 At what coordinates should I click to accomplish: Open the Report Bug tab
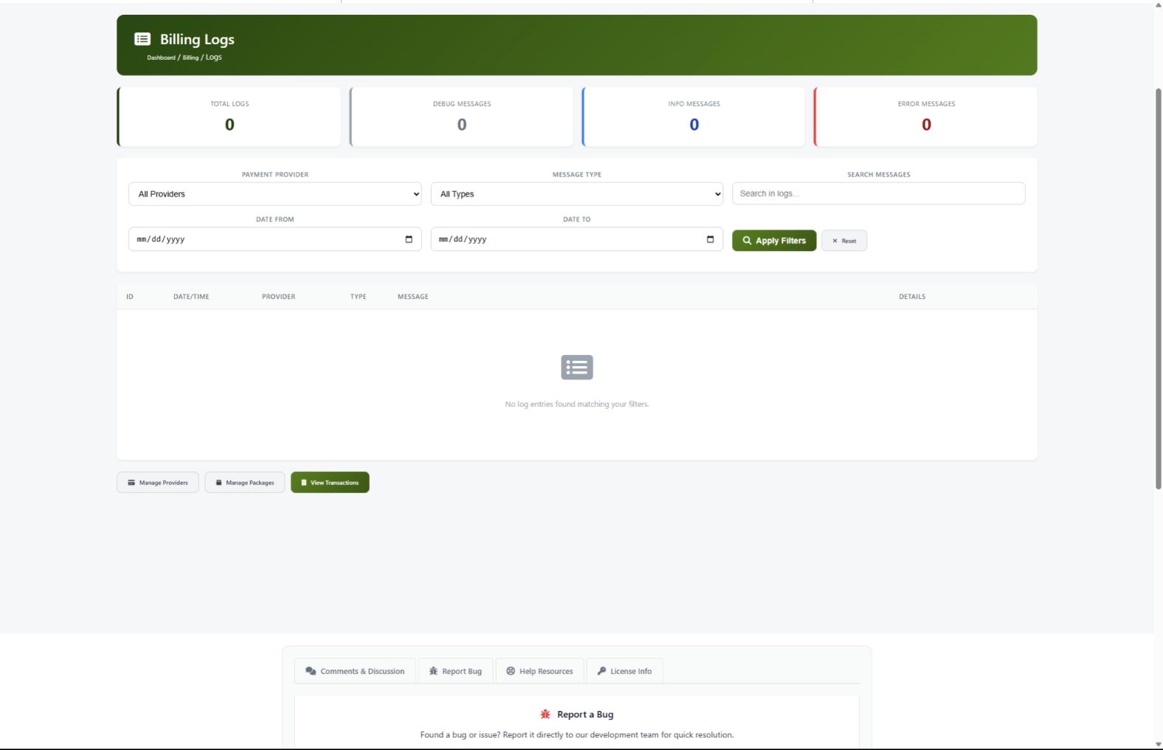(455, 671)
